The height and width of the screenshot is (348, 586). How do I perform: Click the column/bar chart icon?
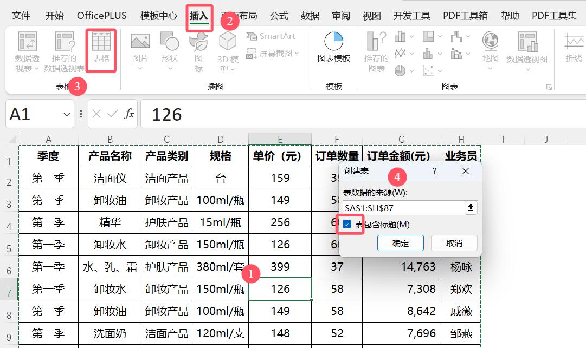point(400,37)
